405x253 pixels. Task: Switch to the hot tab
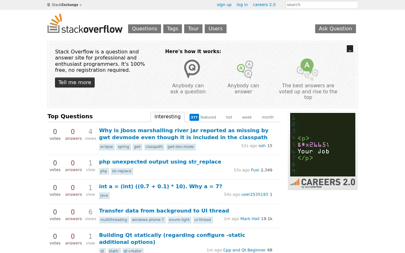(229, 117)
